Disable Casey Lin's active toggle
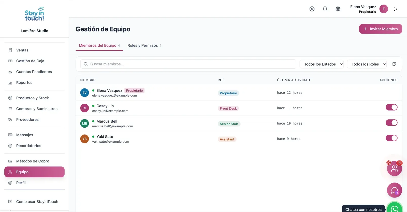The width and height of the screenshot is (407, 212). 391,107
